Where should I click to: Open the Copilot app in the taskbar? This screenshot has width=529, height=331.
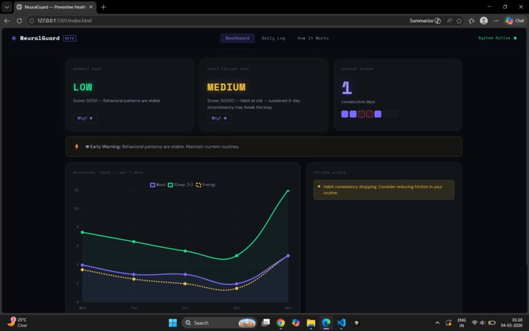click(x=296, y=323)
